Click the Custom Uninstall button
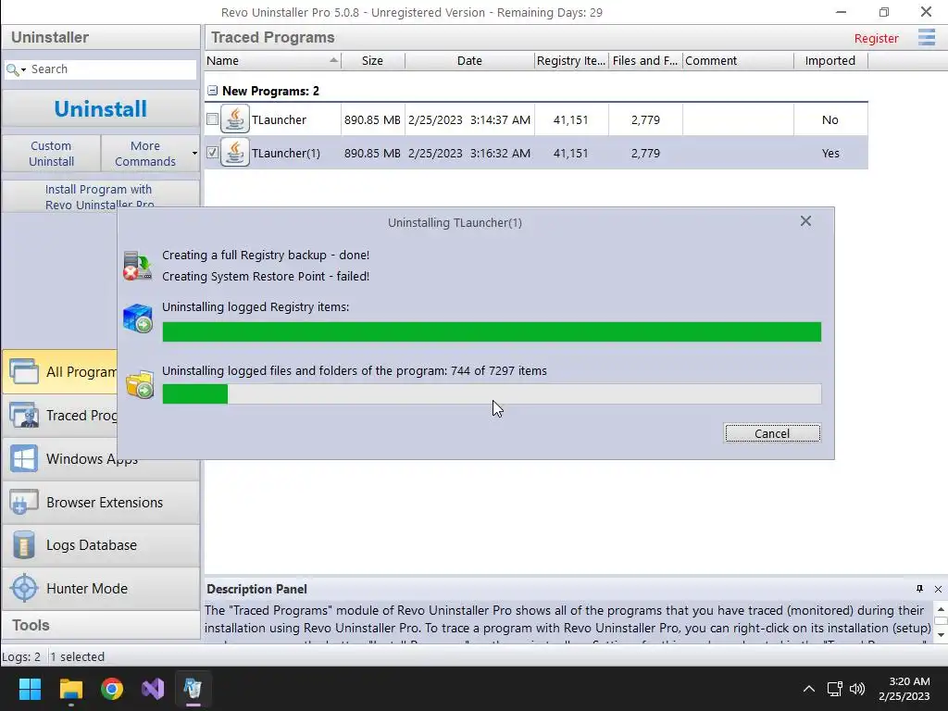This screenshot has width=948, height=711. tap(52, 154)
